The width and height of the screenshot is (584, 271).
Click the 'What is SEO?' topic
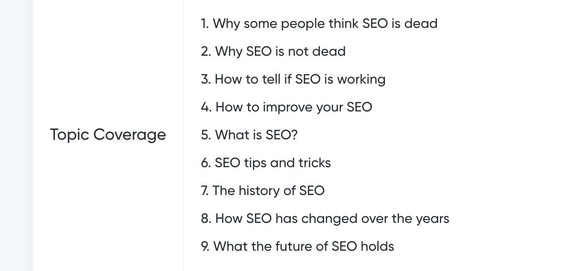(x=257, y=135)
